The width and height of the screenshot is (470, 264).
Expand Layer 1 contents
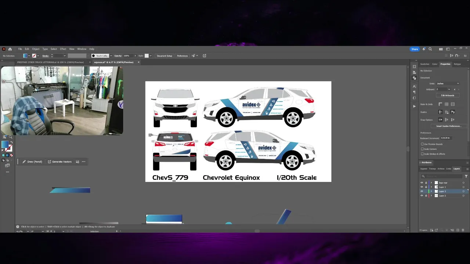tap(431, 187)
